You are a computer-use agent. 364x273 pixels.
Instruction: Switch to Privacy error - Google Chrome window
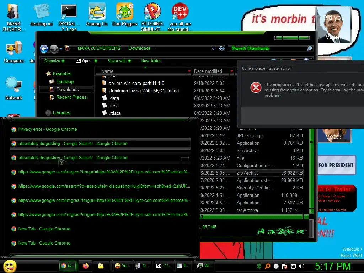(x=100, y=129)
